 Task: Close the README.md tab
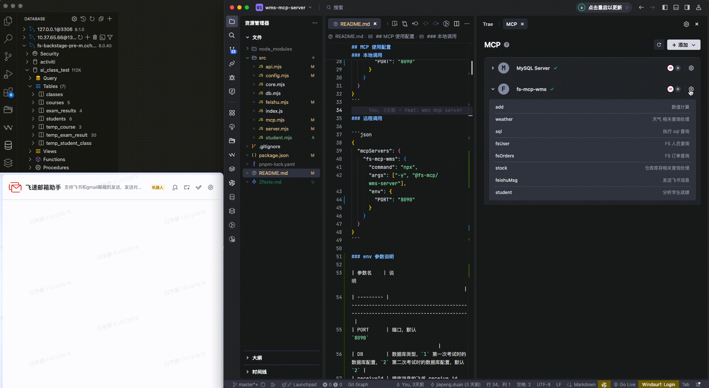point(375,24)
